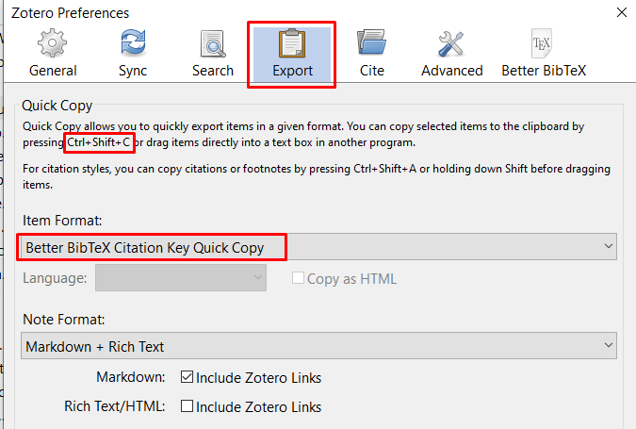
Task: Select the Export clipboard icon
Action: tap(292, 43)
